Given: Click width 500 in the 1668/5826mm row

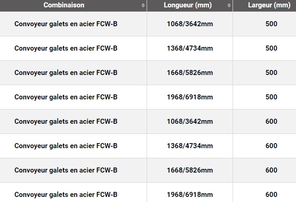Looking at the screenshot, I should coord(271,72).
